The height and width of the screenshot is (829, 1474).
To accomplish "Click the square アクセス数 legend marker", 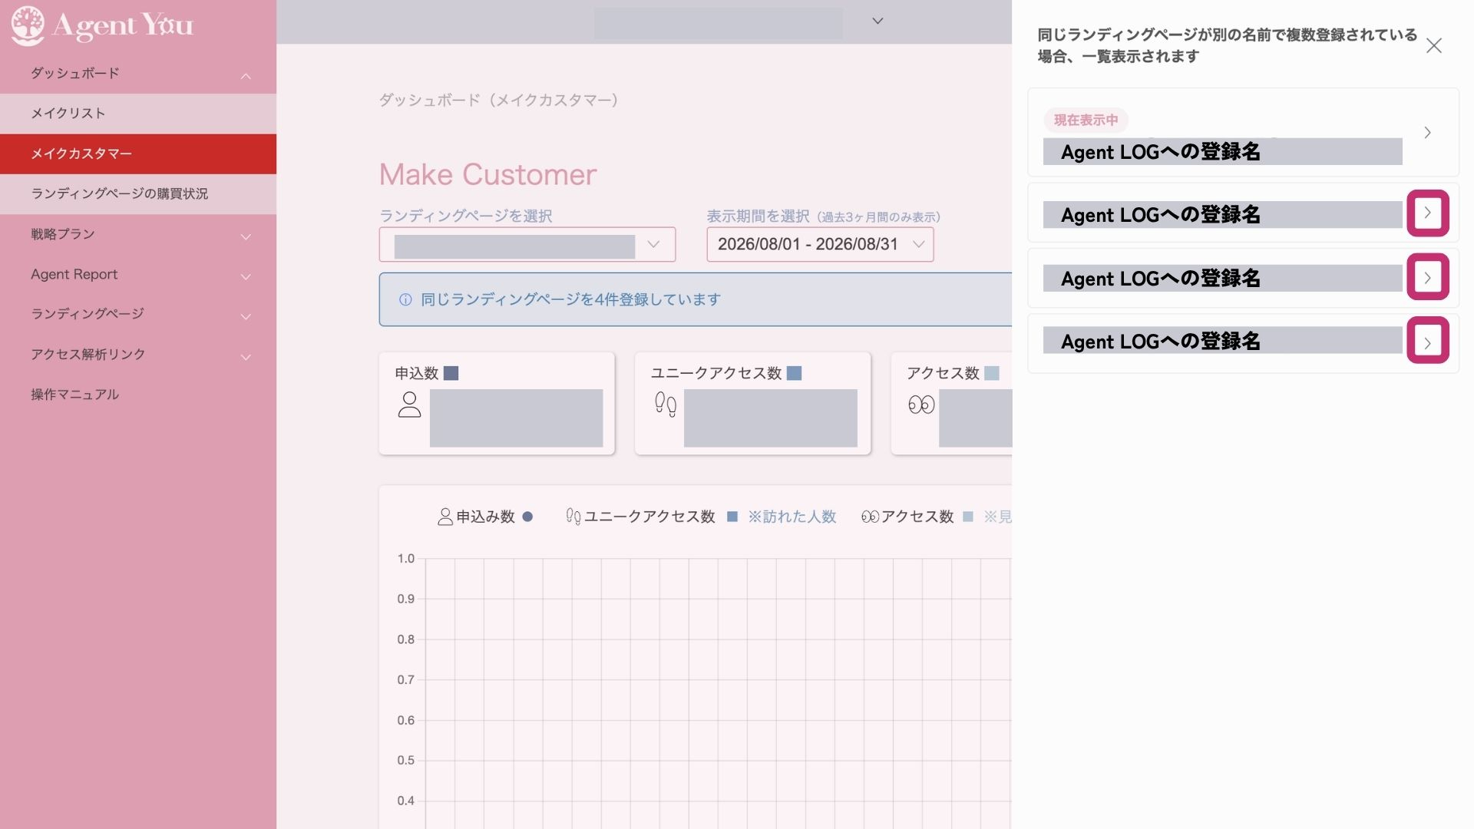I will pos(968,517).
